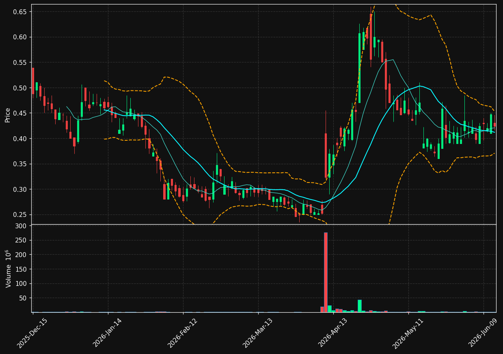Image resolution: width=503 pixels, height=354 pixels.
Task: Click the 0.25 price axis label
Action: tap(20, 215)
